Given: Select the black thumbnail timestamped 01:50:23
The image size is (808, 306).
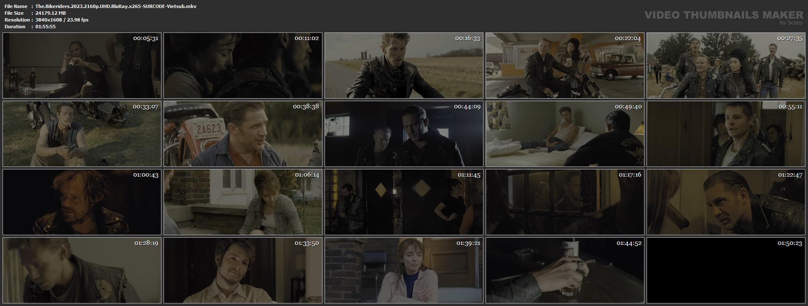Looking at the screenshot, I should click(x=726, y=270).
